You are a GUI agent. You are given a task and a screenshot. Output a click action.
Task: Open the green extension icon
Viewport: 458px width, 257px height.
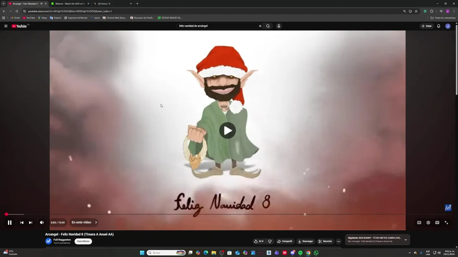tap(425, 11)
